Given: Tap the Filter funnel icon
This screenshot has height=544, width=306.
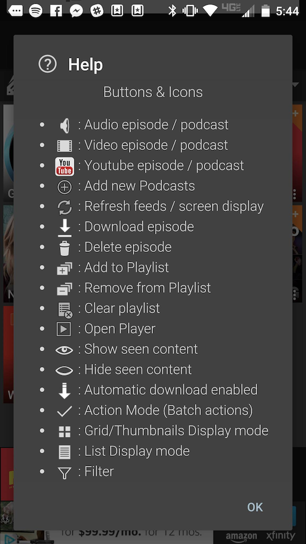Looking at the screenshot, I should (x=64, y=473).
